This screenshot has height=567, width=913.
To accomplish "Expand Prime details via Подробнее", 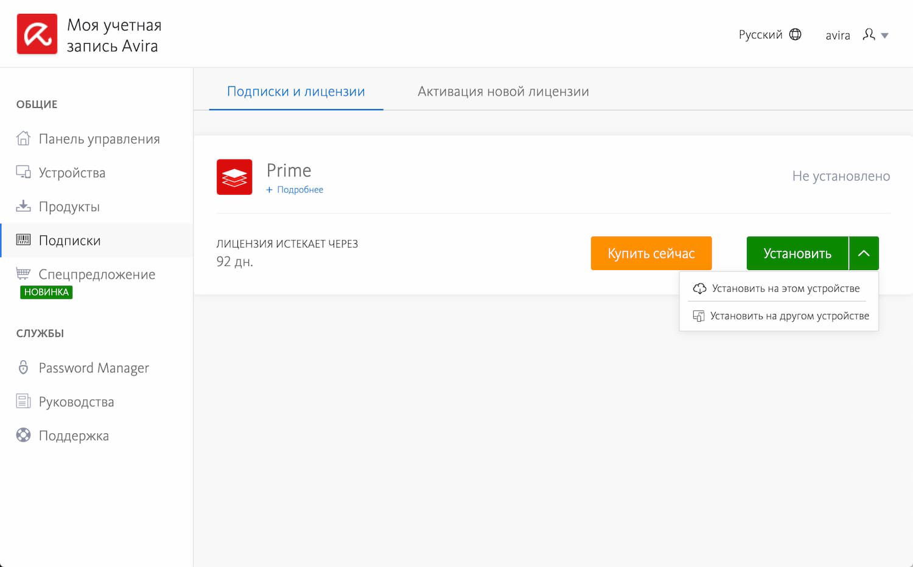I will (x=295, y=190).
